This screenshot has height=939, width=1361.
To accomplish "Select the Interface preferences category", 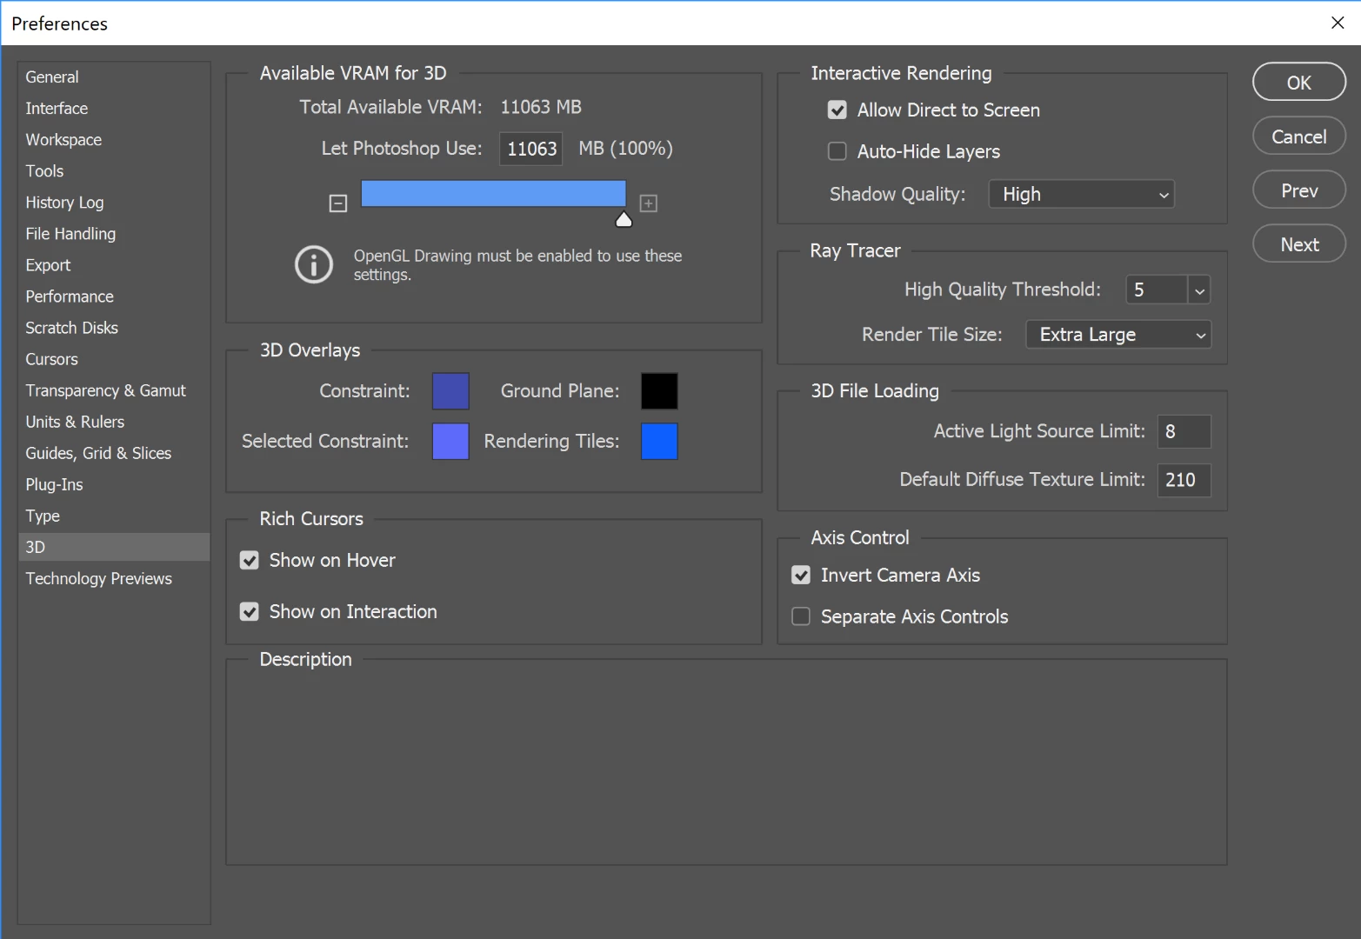I will pyautogui.click(x=114, y=109).
